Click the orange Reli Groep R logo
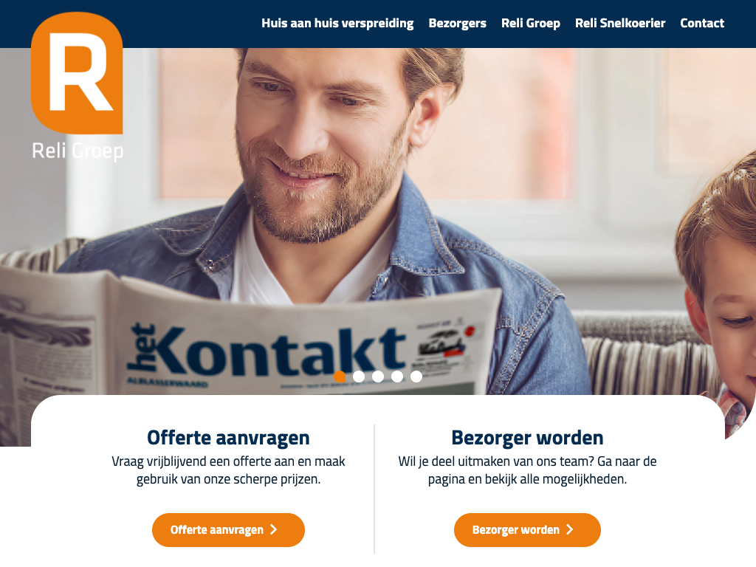Viewport: 756px width, 567px height. 77,73
